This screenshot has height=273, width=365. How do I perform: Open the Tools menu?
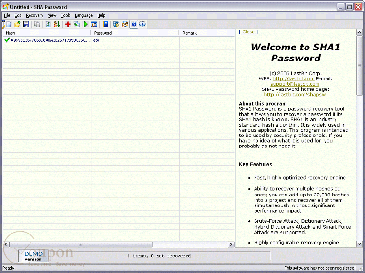66,15
